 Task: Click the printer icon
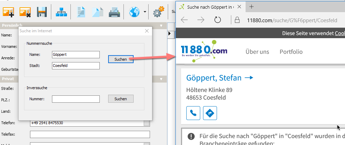point(114,12)
